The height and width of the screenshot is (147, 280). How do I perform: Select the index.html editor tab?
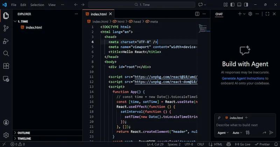(x=98, y=14)
